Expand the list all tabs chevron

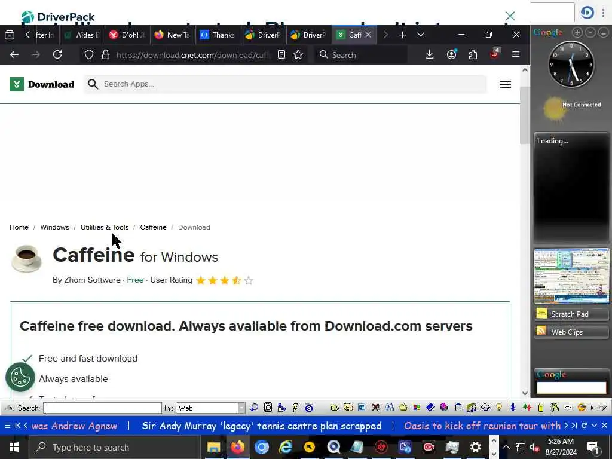coord(420,35)
